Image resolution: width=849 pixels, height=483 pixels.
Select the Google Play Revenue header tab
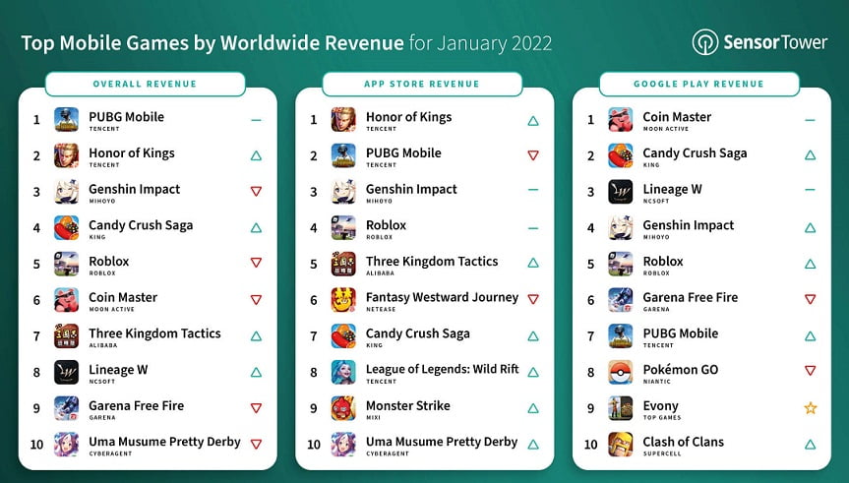[x=698, y=85]
